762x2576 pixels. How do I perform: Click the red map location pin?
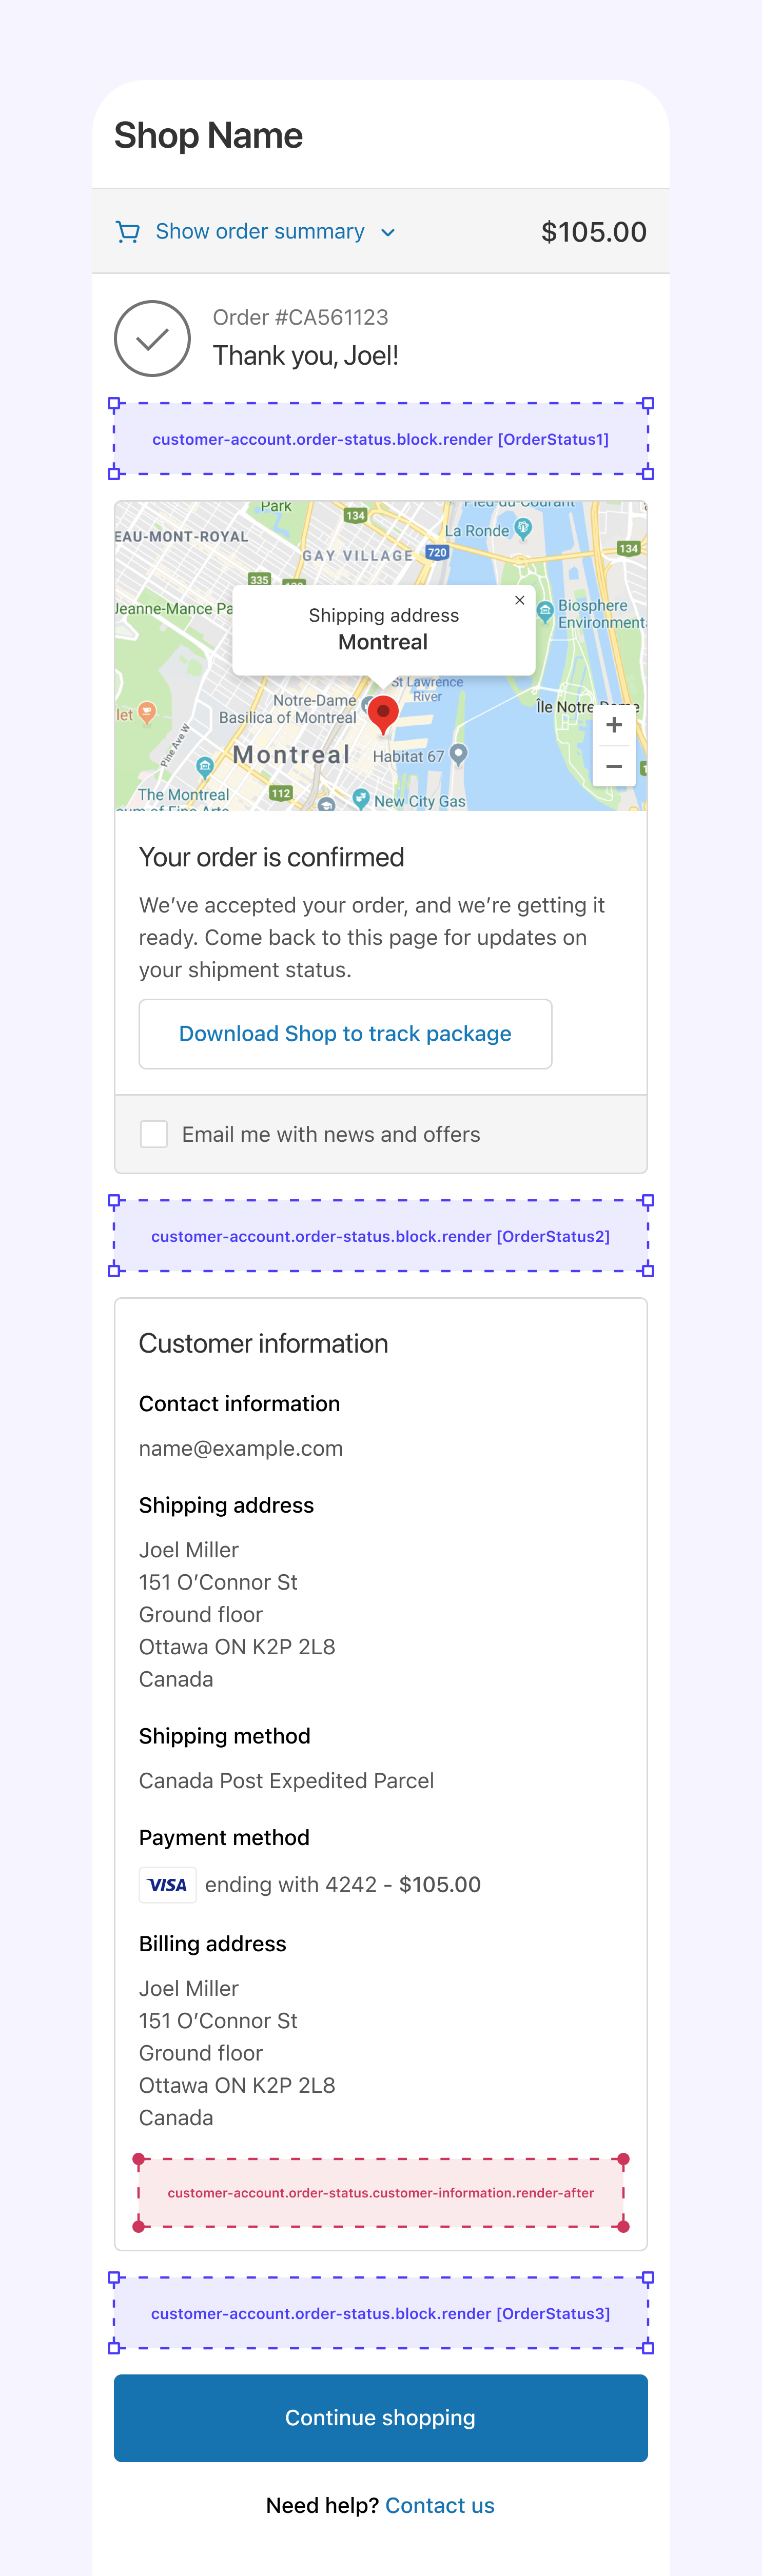click(x=383, y=714)
